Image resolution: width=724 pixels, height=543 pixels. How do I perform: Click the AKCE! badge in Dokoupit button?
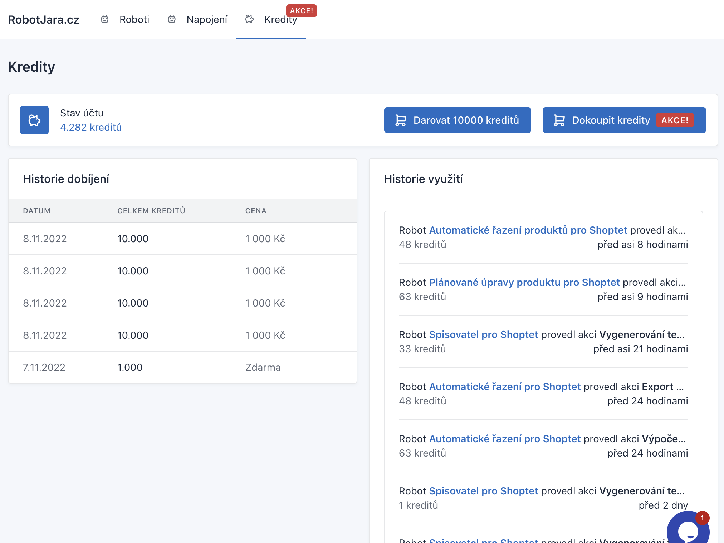(x=675, y=120)
